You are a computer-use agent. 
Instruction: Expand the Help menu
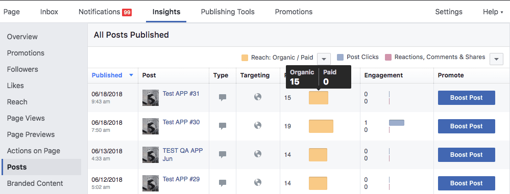(x=493, y=12)
